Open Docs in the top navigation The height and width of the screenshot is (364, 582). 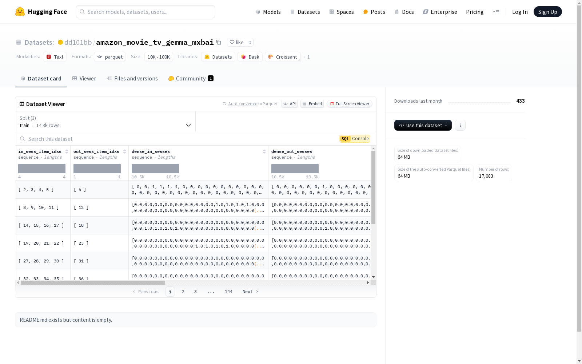pyautogui.click(x=404, y=12)
